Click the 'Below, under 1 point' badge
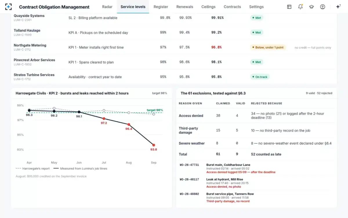Viewport: 348px width, 218px height. point(268,47)
